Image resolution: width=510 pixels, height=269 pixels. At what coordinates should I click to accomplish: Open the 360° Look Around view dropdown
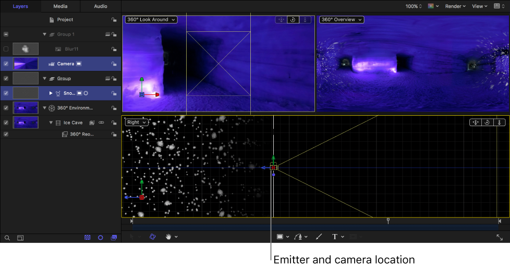coord(151,19)
